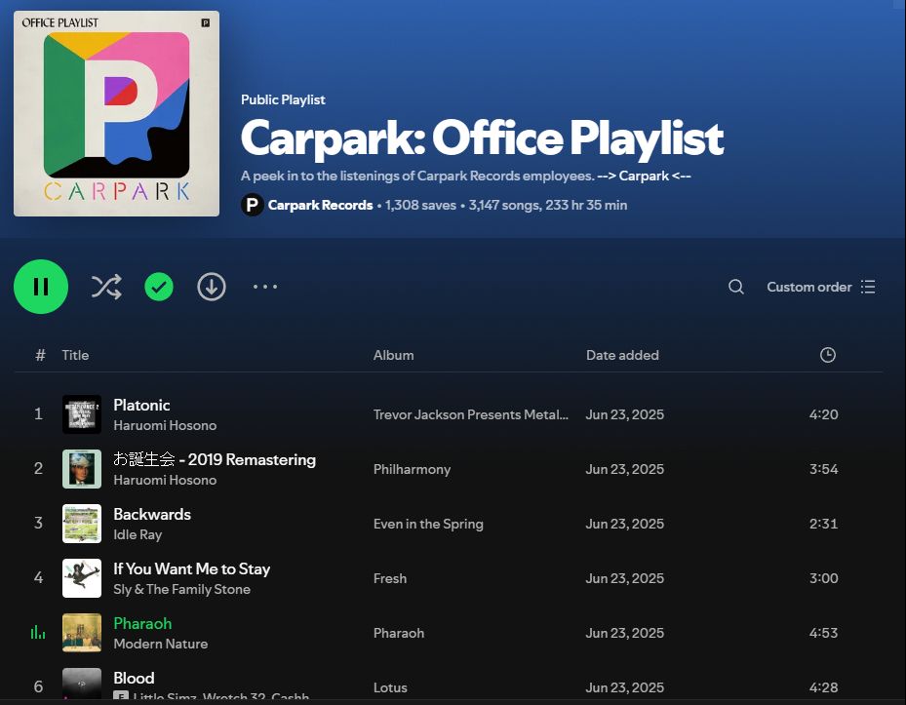Click the Pharaoh track thumbnail
The image size is (906, 705).
click(82, 633)
